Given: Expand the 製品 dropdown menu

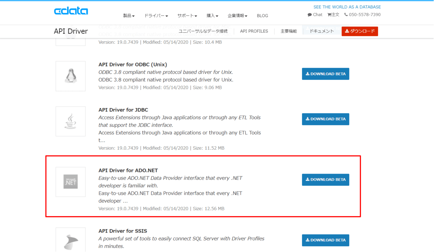Looking at the screenshot, I should (129, 16).
